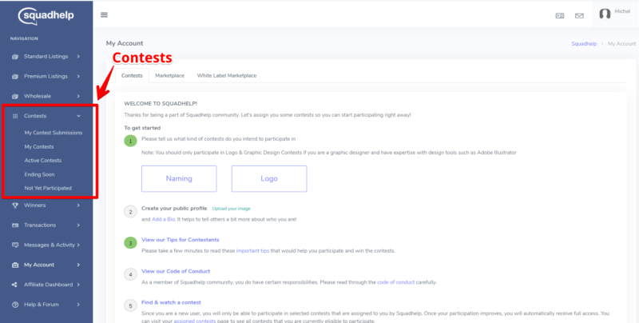Click Michal's profile avatar
This screenshot has width=639, height=323.
point(605,14)
